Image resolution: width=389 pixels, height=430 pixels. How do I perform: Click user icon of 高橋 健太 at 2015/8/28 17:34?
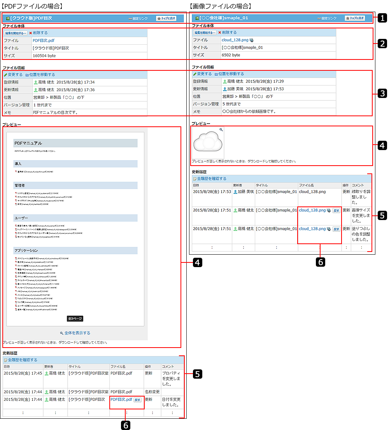(35, 82)
